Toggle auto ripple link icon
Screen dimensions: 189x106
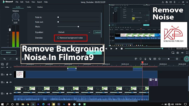tap(7, 64)
